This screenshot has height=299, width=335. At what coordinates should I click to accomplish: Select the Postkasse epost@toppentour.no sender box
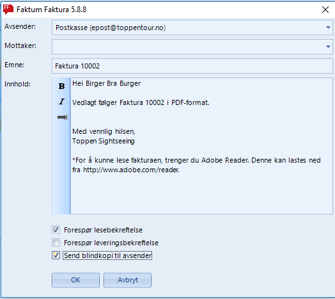[x=192, y=28]
